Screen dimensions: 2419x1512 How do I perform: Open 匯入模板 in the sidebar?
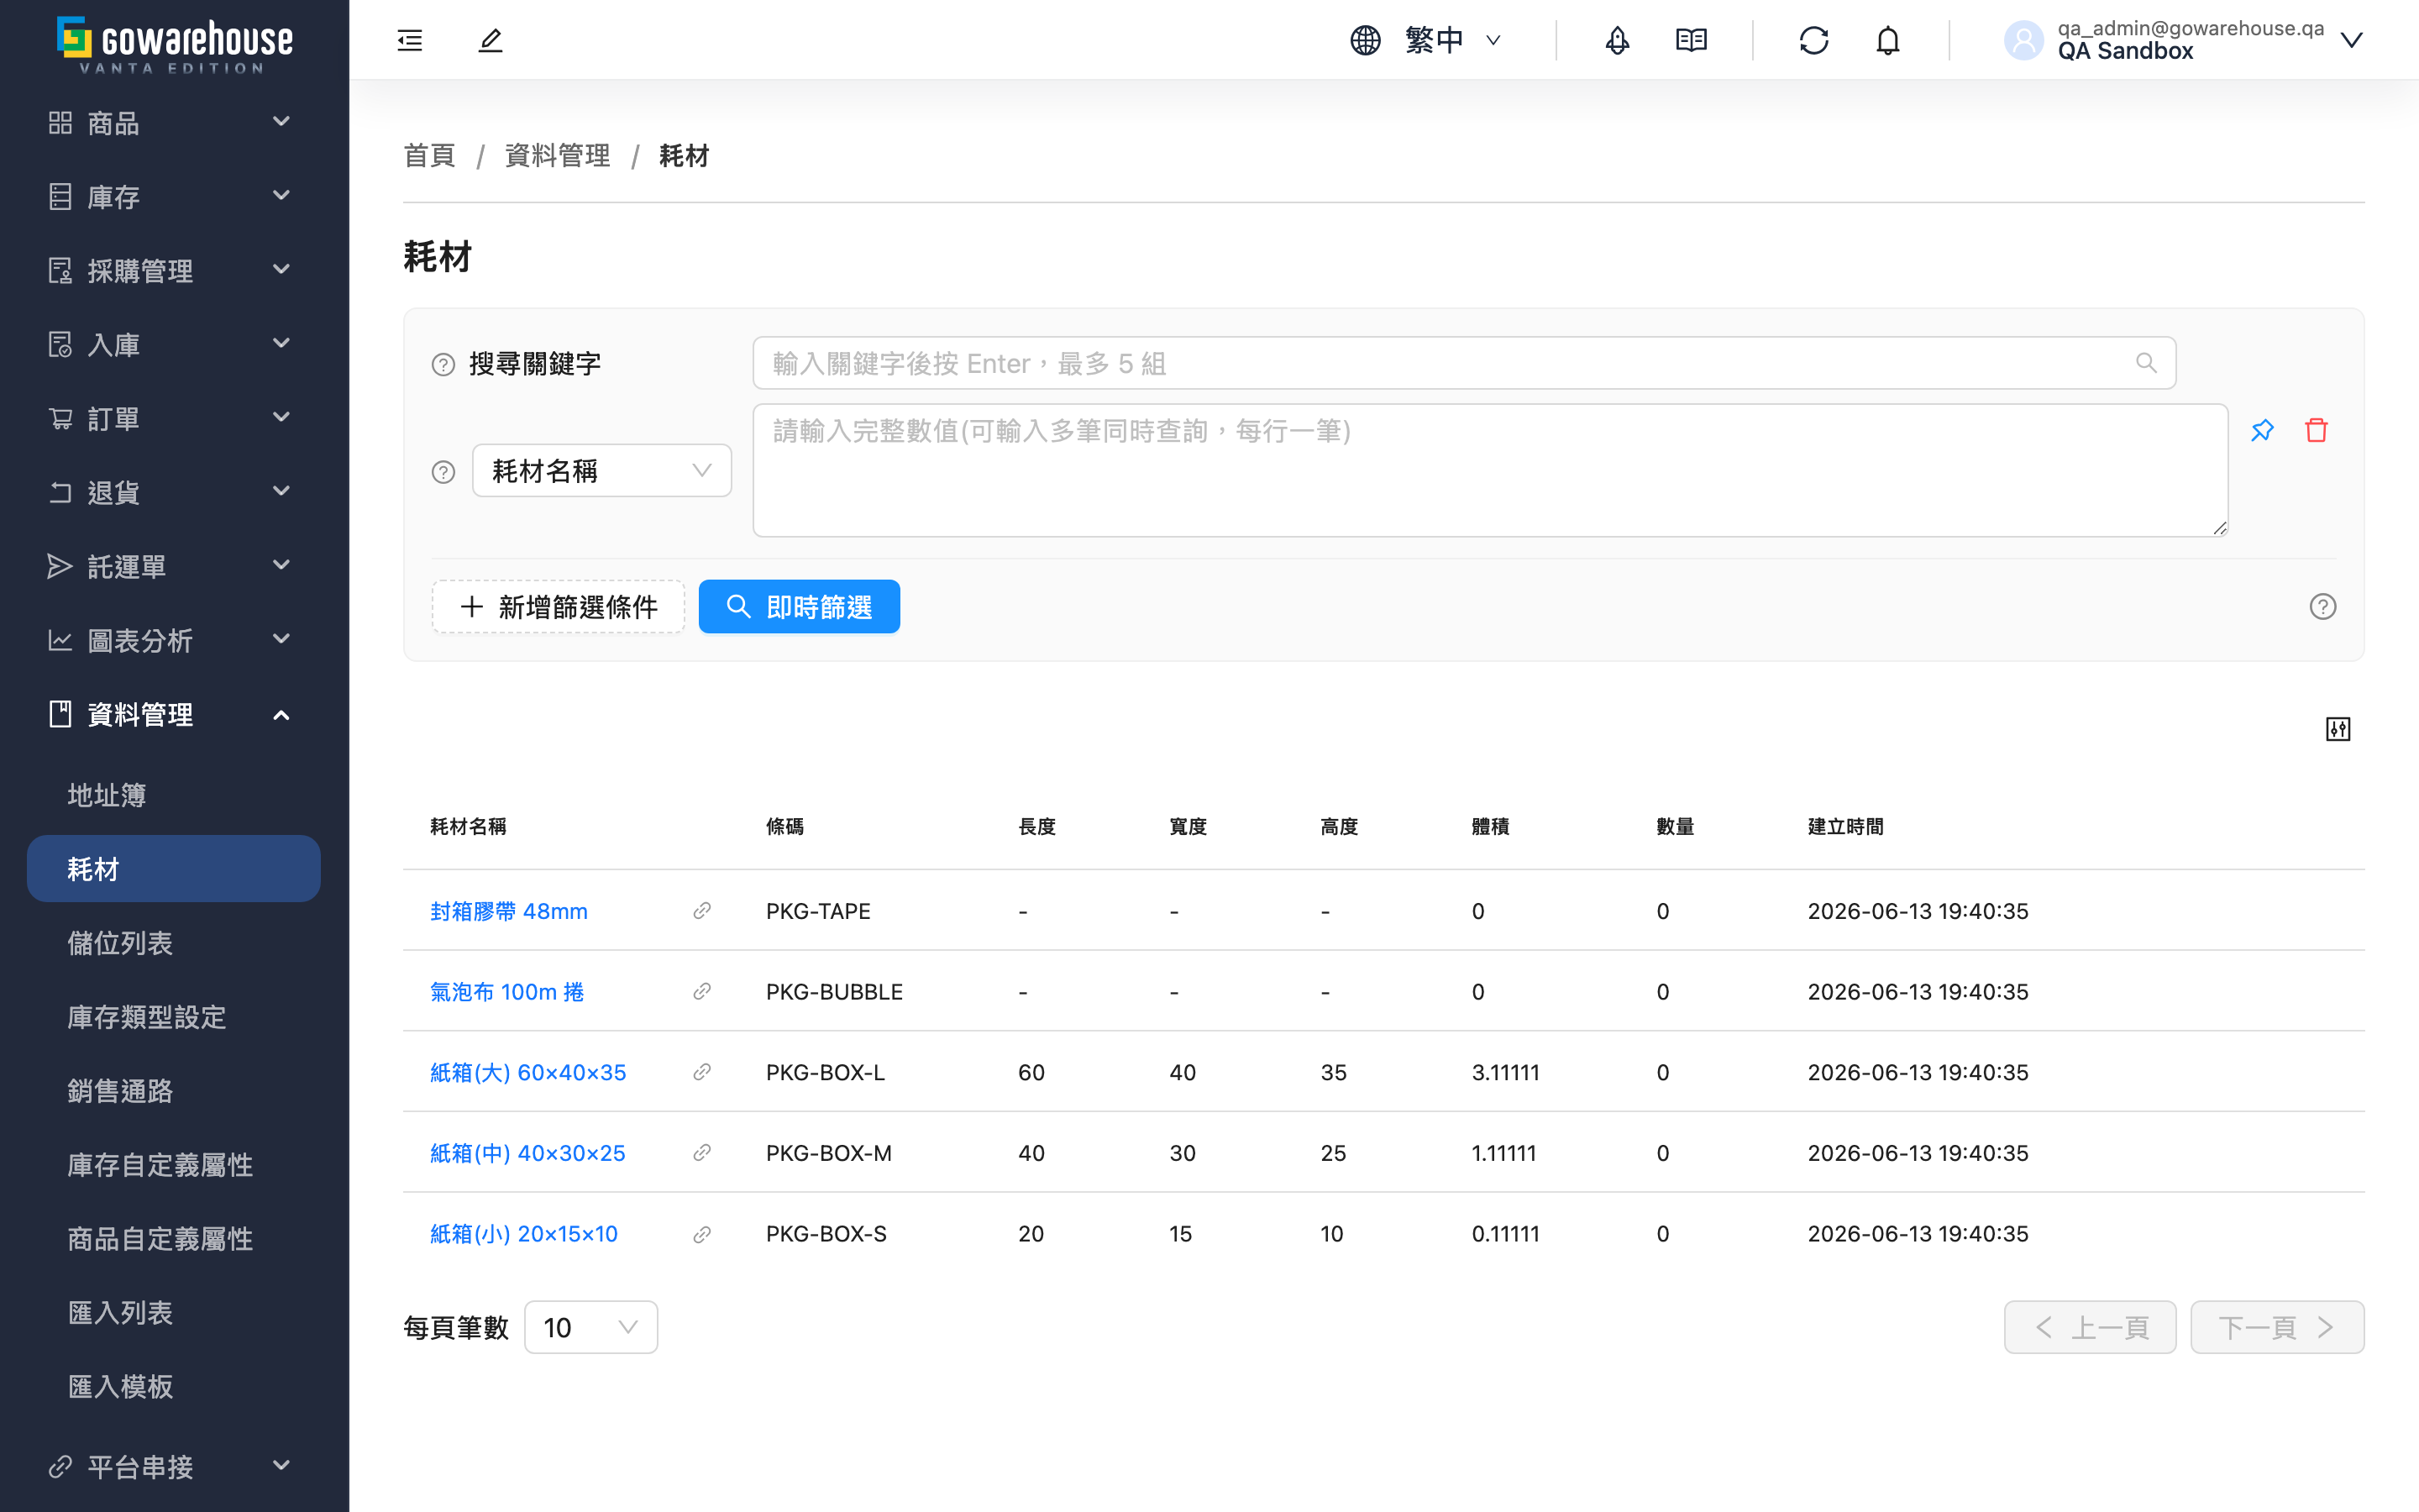coord(174,1387)
